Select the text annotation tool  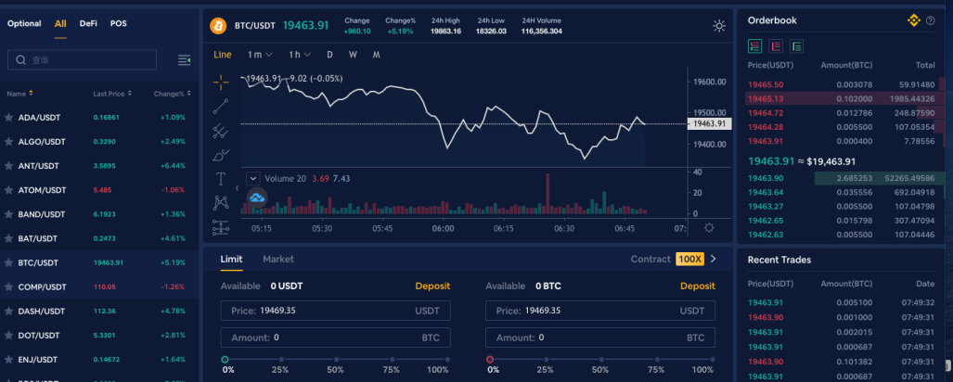click(x=221, y=179)
